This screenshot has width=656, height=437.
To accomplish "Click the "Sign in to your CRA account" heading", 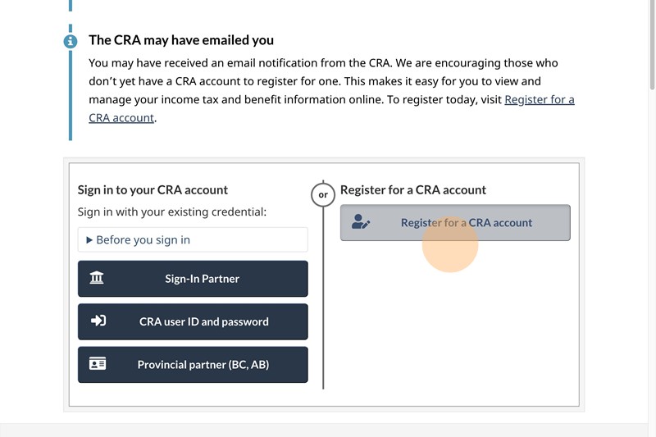I will 153,189.
